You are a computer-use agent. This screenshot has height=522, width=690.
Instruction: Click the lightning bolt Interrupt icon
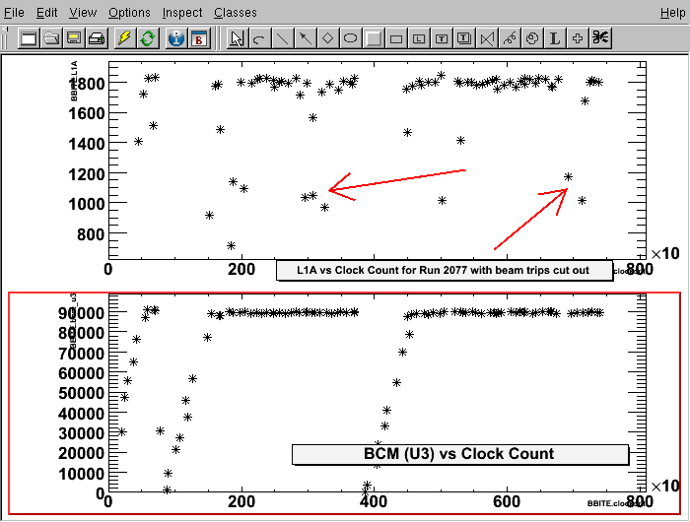[x=125, y=38]
